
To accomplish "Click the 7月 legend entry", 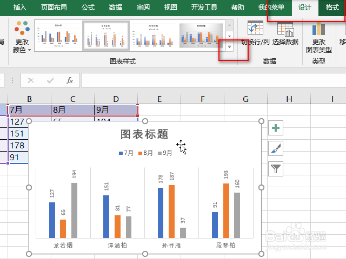I will tap(126, 153).
